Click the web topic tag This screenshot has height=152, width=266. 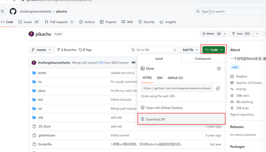pyautogui.click(x=235, y=67)
